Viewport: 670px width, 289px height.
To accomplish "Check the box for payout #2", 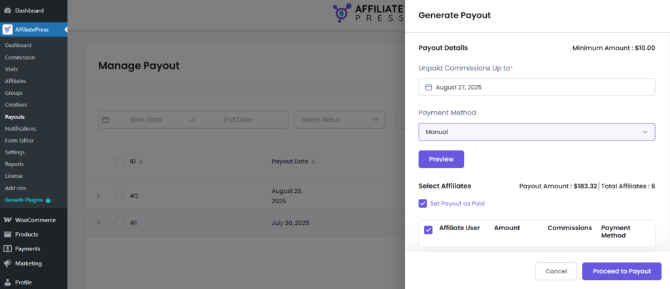I will pos(120,195).
